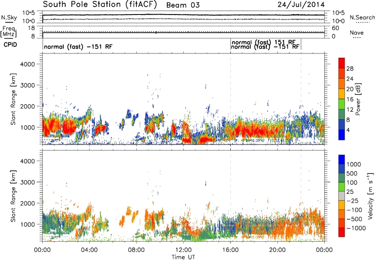Click the '18' frequency axis tick
The height and width of the screenshot is (260, 375).
(x=31, y=28)
